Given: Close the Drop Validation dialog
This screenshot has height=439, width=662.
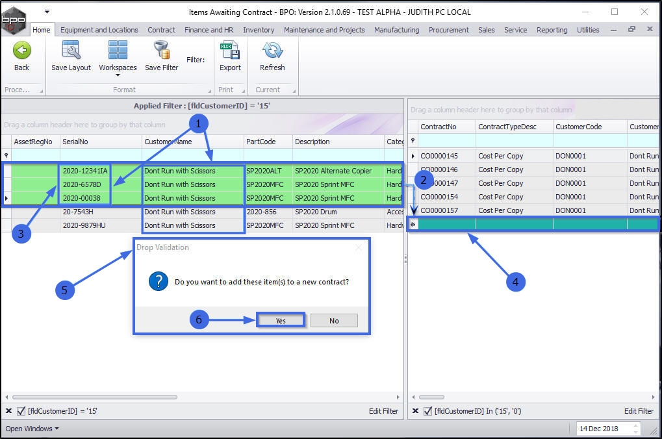Looking at the screenshot, I should [x=359, y=248].
